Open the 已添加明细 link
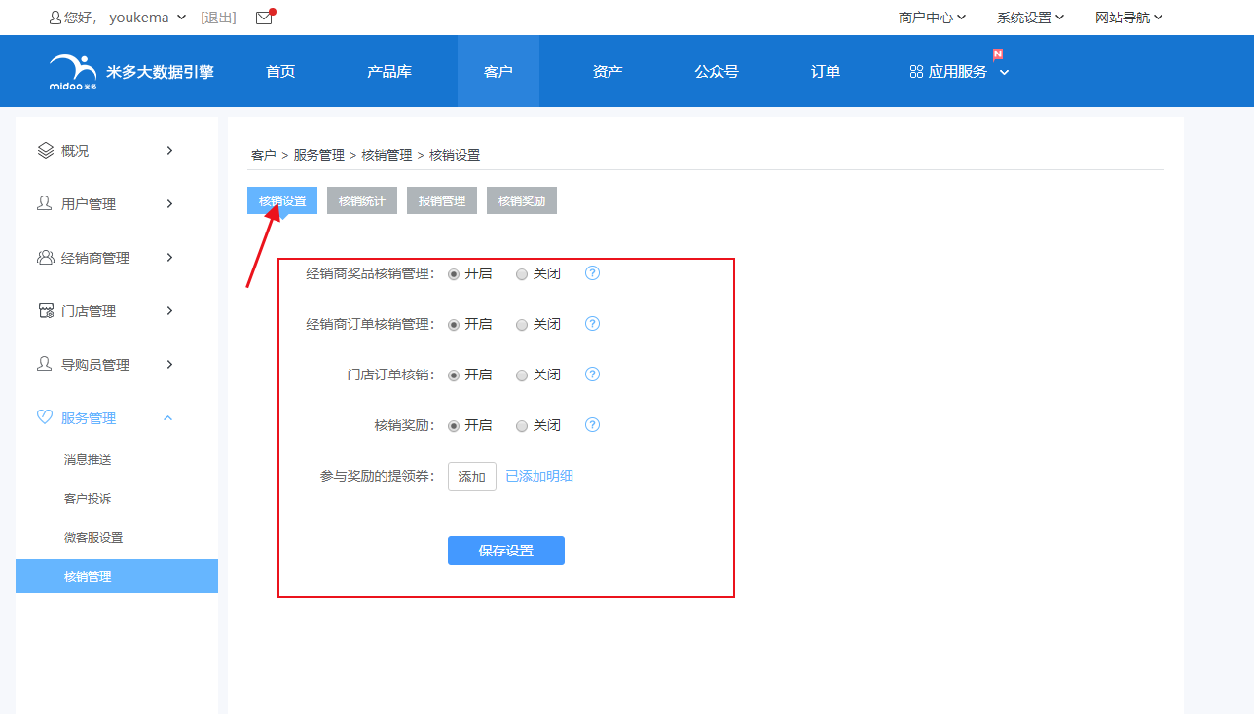The image size is (1254, 714). pyautogui.click(x=539, y=477)
